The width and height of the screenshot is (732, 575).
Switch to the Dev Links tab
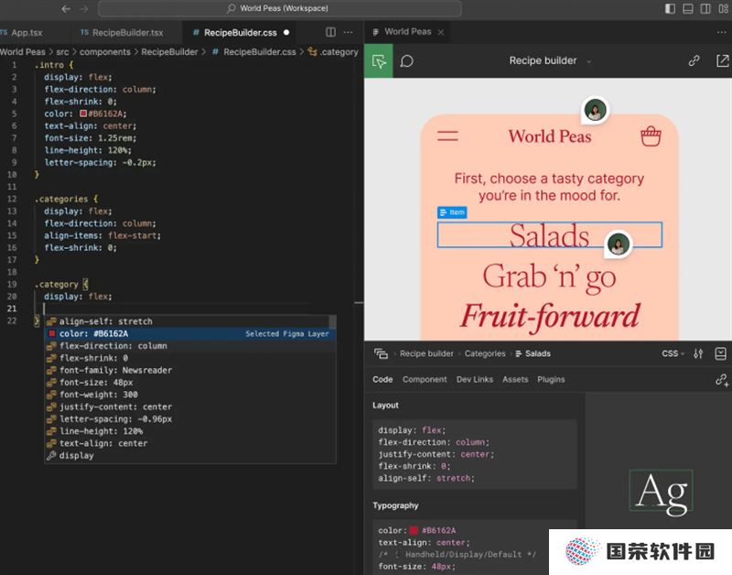(x=474, y=379)
